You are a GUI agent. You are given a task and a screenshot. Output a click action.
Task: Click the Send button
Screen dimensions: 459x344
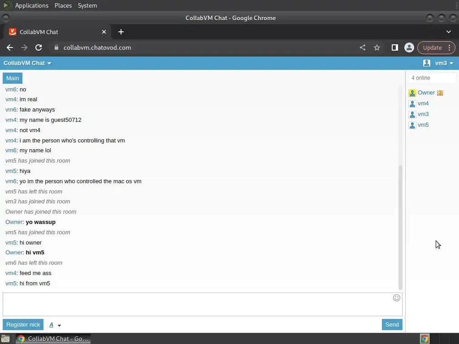click(x=392, y=324)
